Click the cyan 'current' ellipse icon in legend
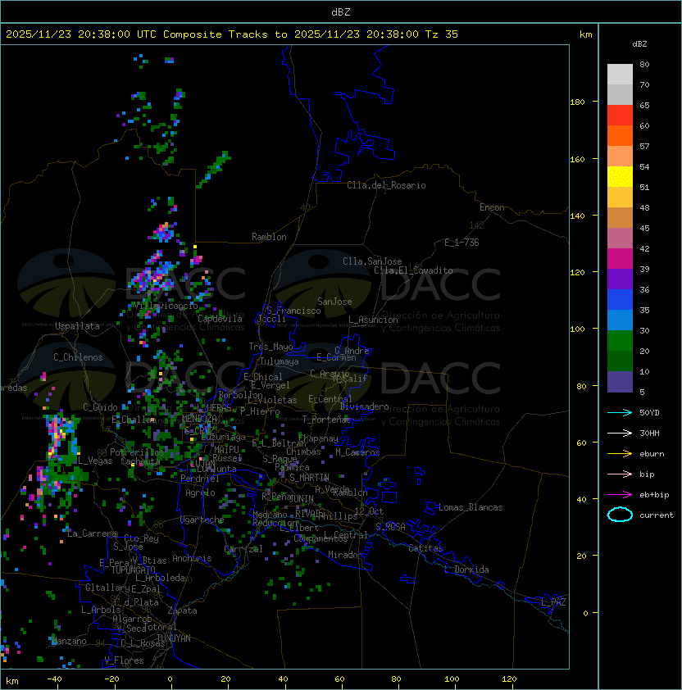 pyautogui.click(x=620, y=515)
